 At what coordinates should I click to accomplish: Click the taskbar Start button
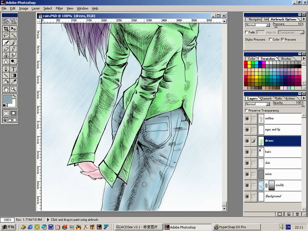point(8,227)
